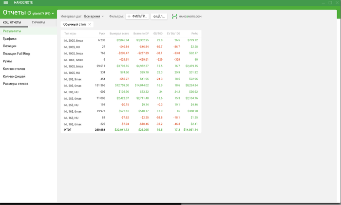Screen dimensions: 341x205
Task: Sort by the Выиграл всего column header
Action: click(x=119, y=34)
